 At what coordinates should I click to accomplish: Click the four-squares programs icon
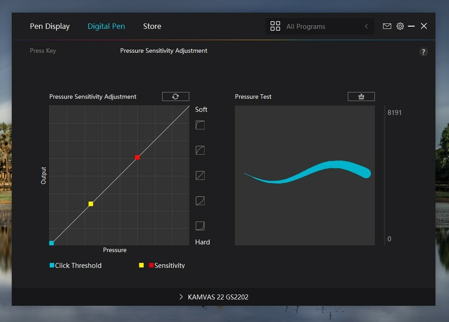coord(275,26)
